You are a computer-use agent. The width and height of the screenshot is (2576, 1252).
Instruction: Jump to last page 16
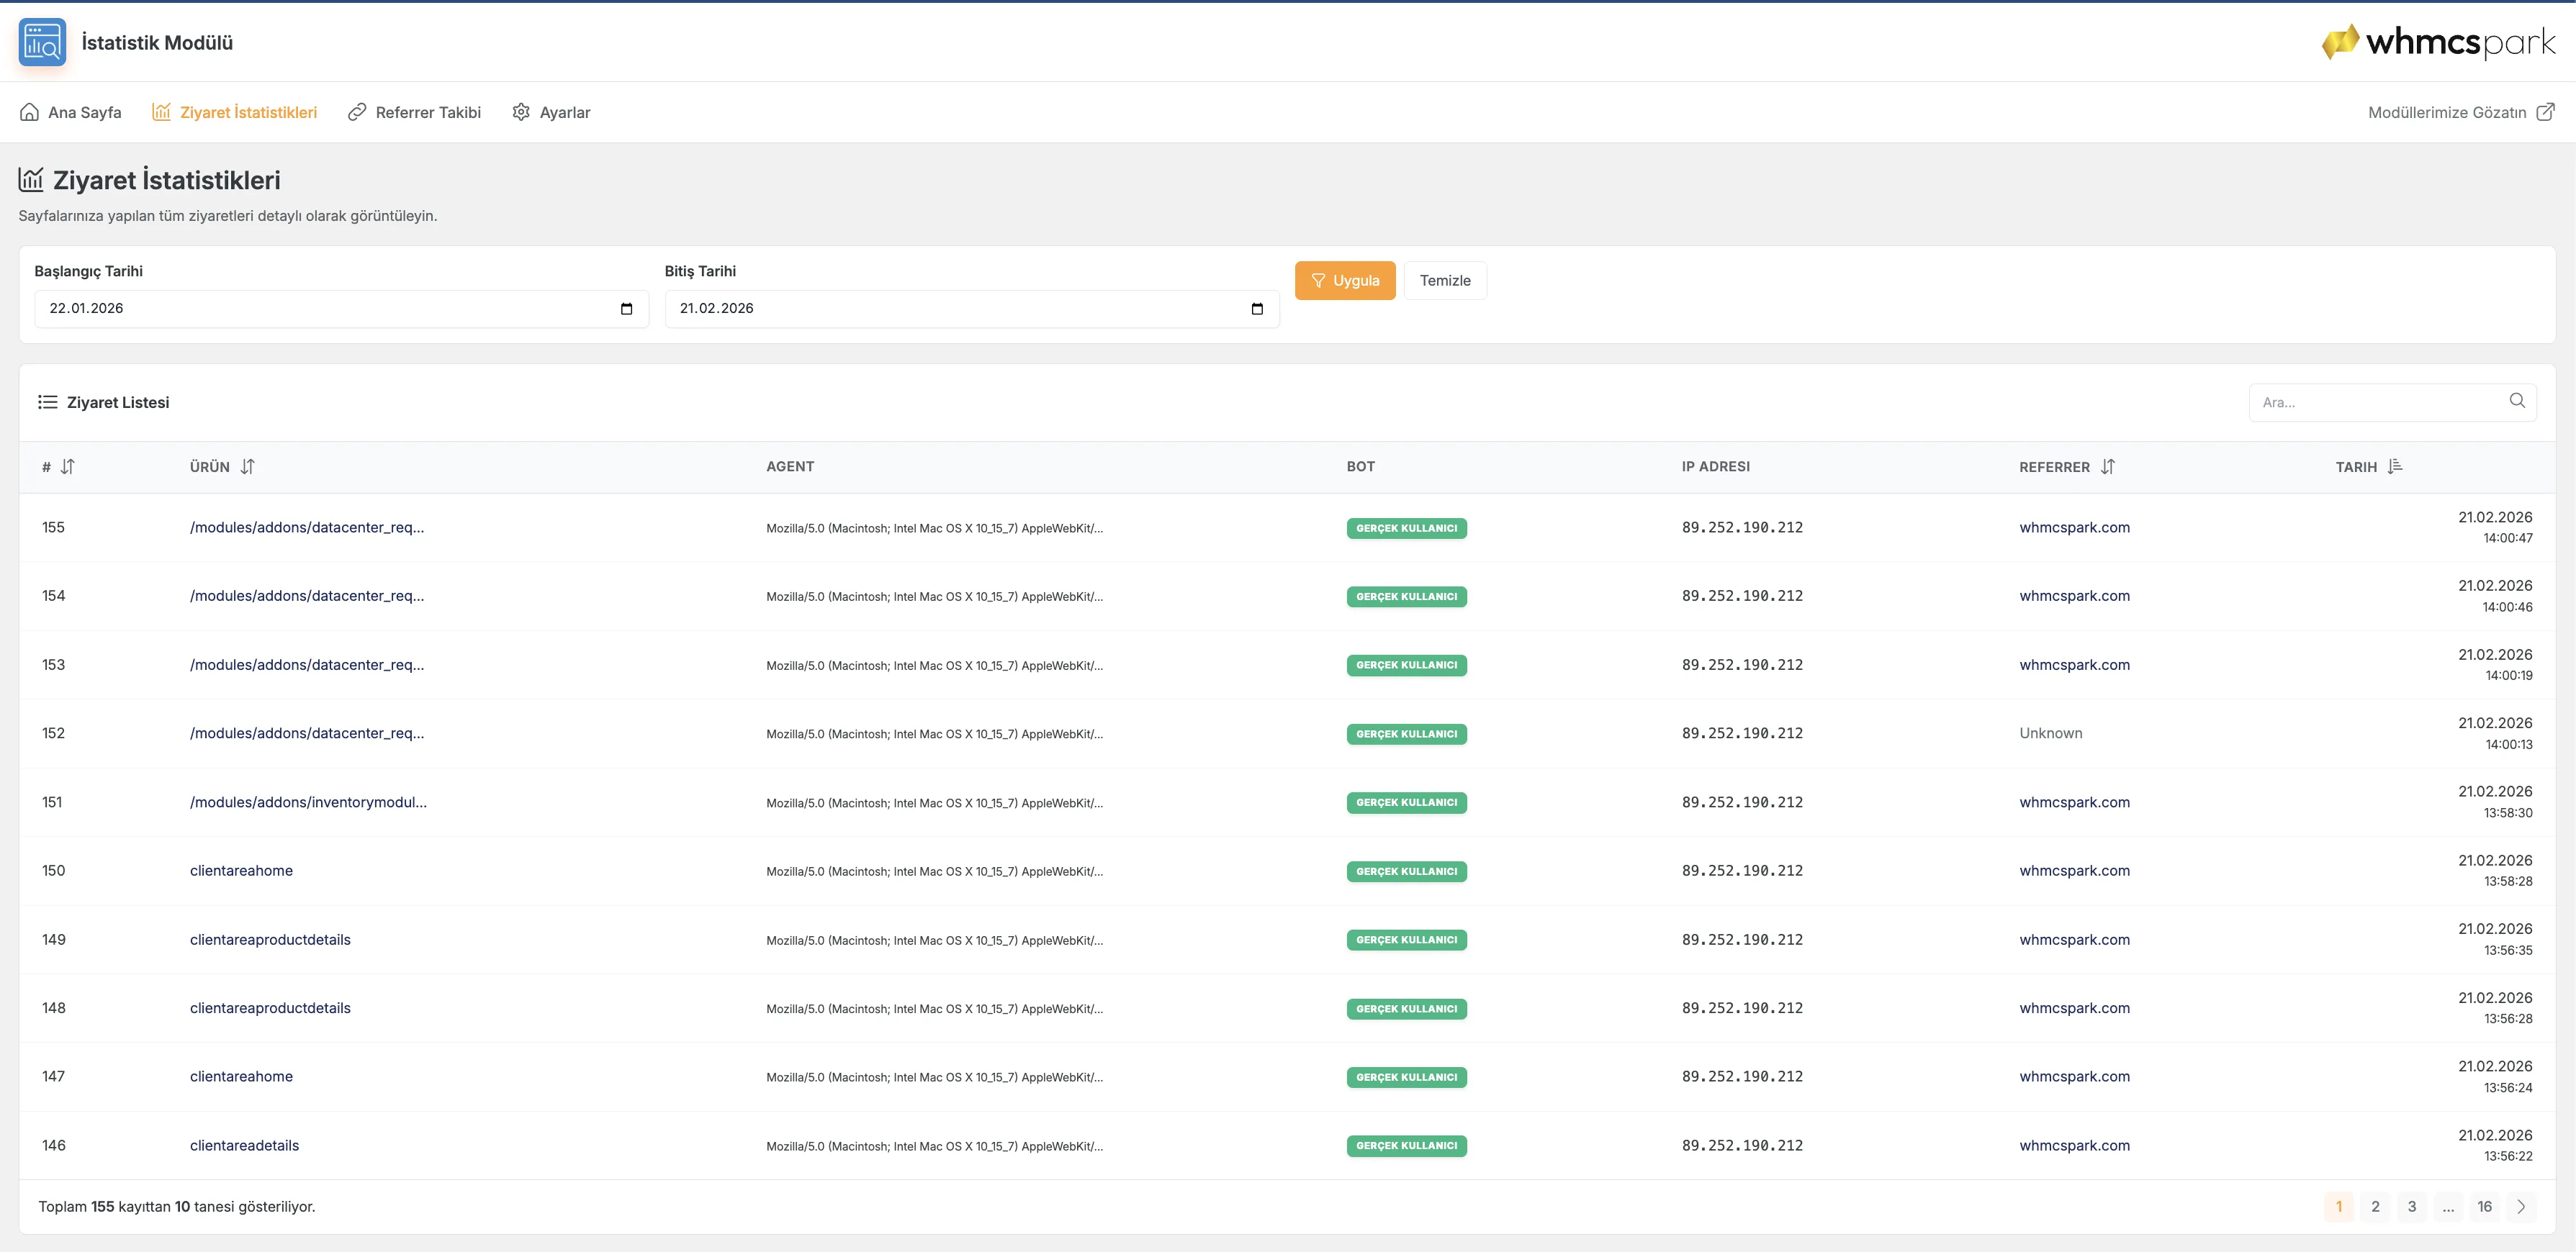pyautogui.click(x=2484, y=1206)
